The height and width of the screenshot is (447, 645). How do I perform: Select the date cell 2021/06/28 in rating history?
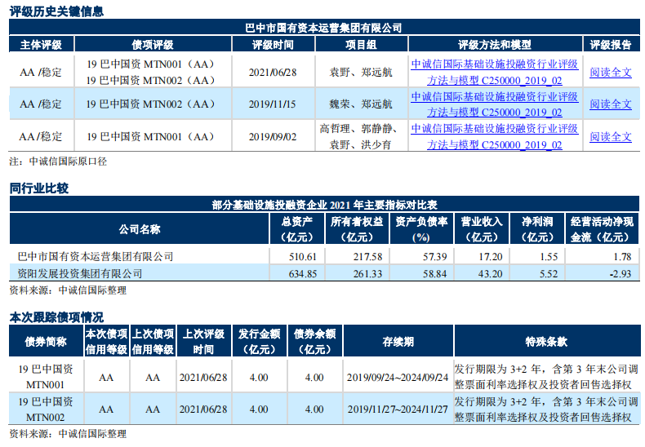pos(273,73)
